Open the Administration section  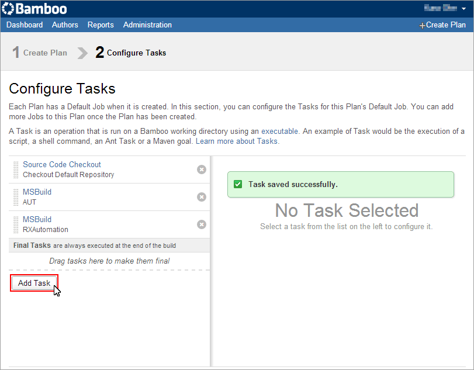click(x=147, y=25)
